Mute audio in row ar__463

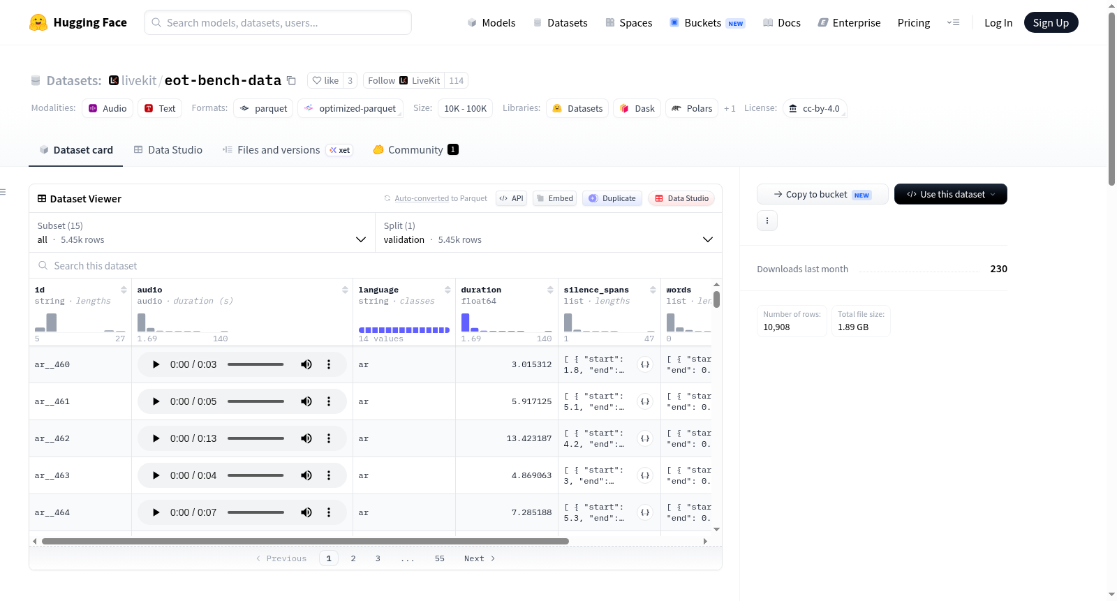pos(306,475)
